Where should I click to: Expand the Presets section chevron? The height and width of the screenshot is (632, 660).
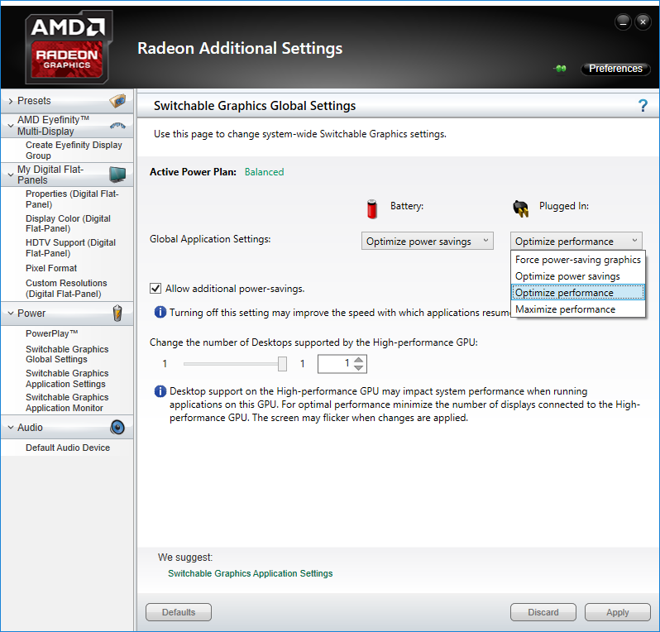[10, 101]
